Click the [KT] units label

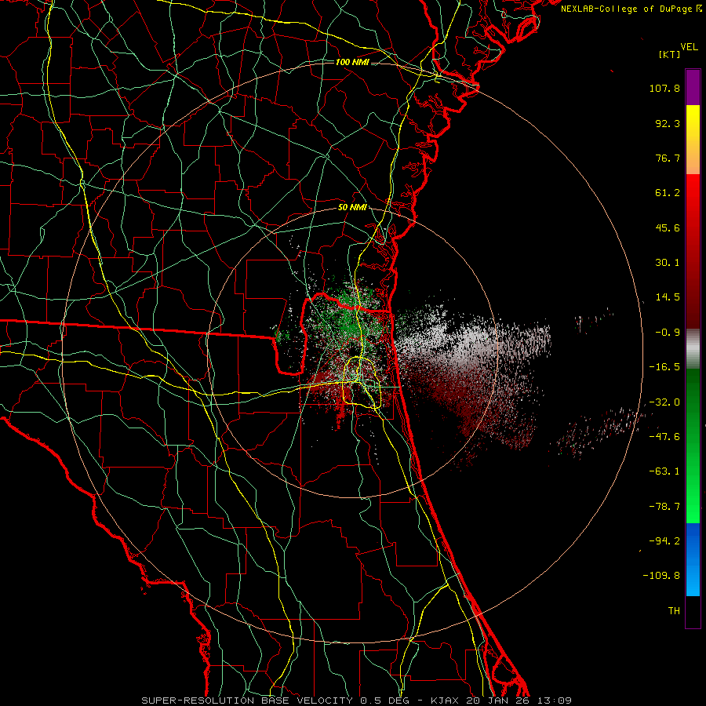pos(670,54)
